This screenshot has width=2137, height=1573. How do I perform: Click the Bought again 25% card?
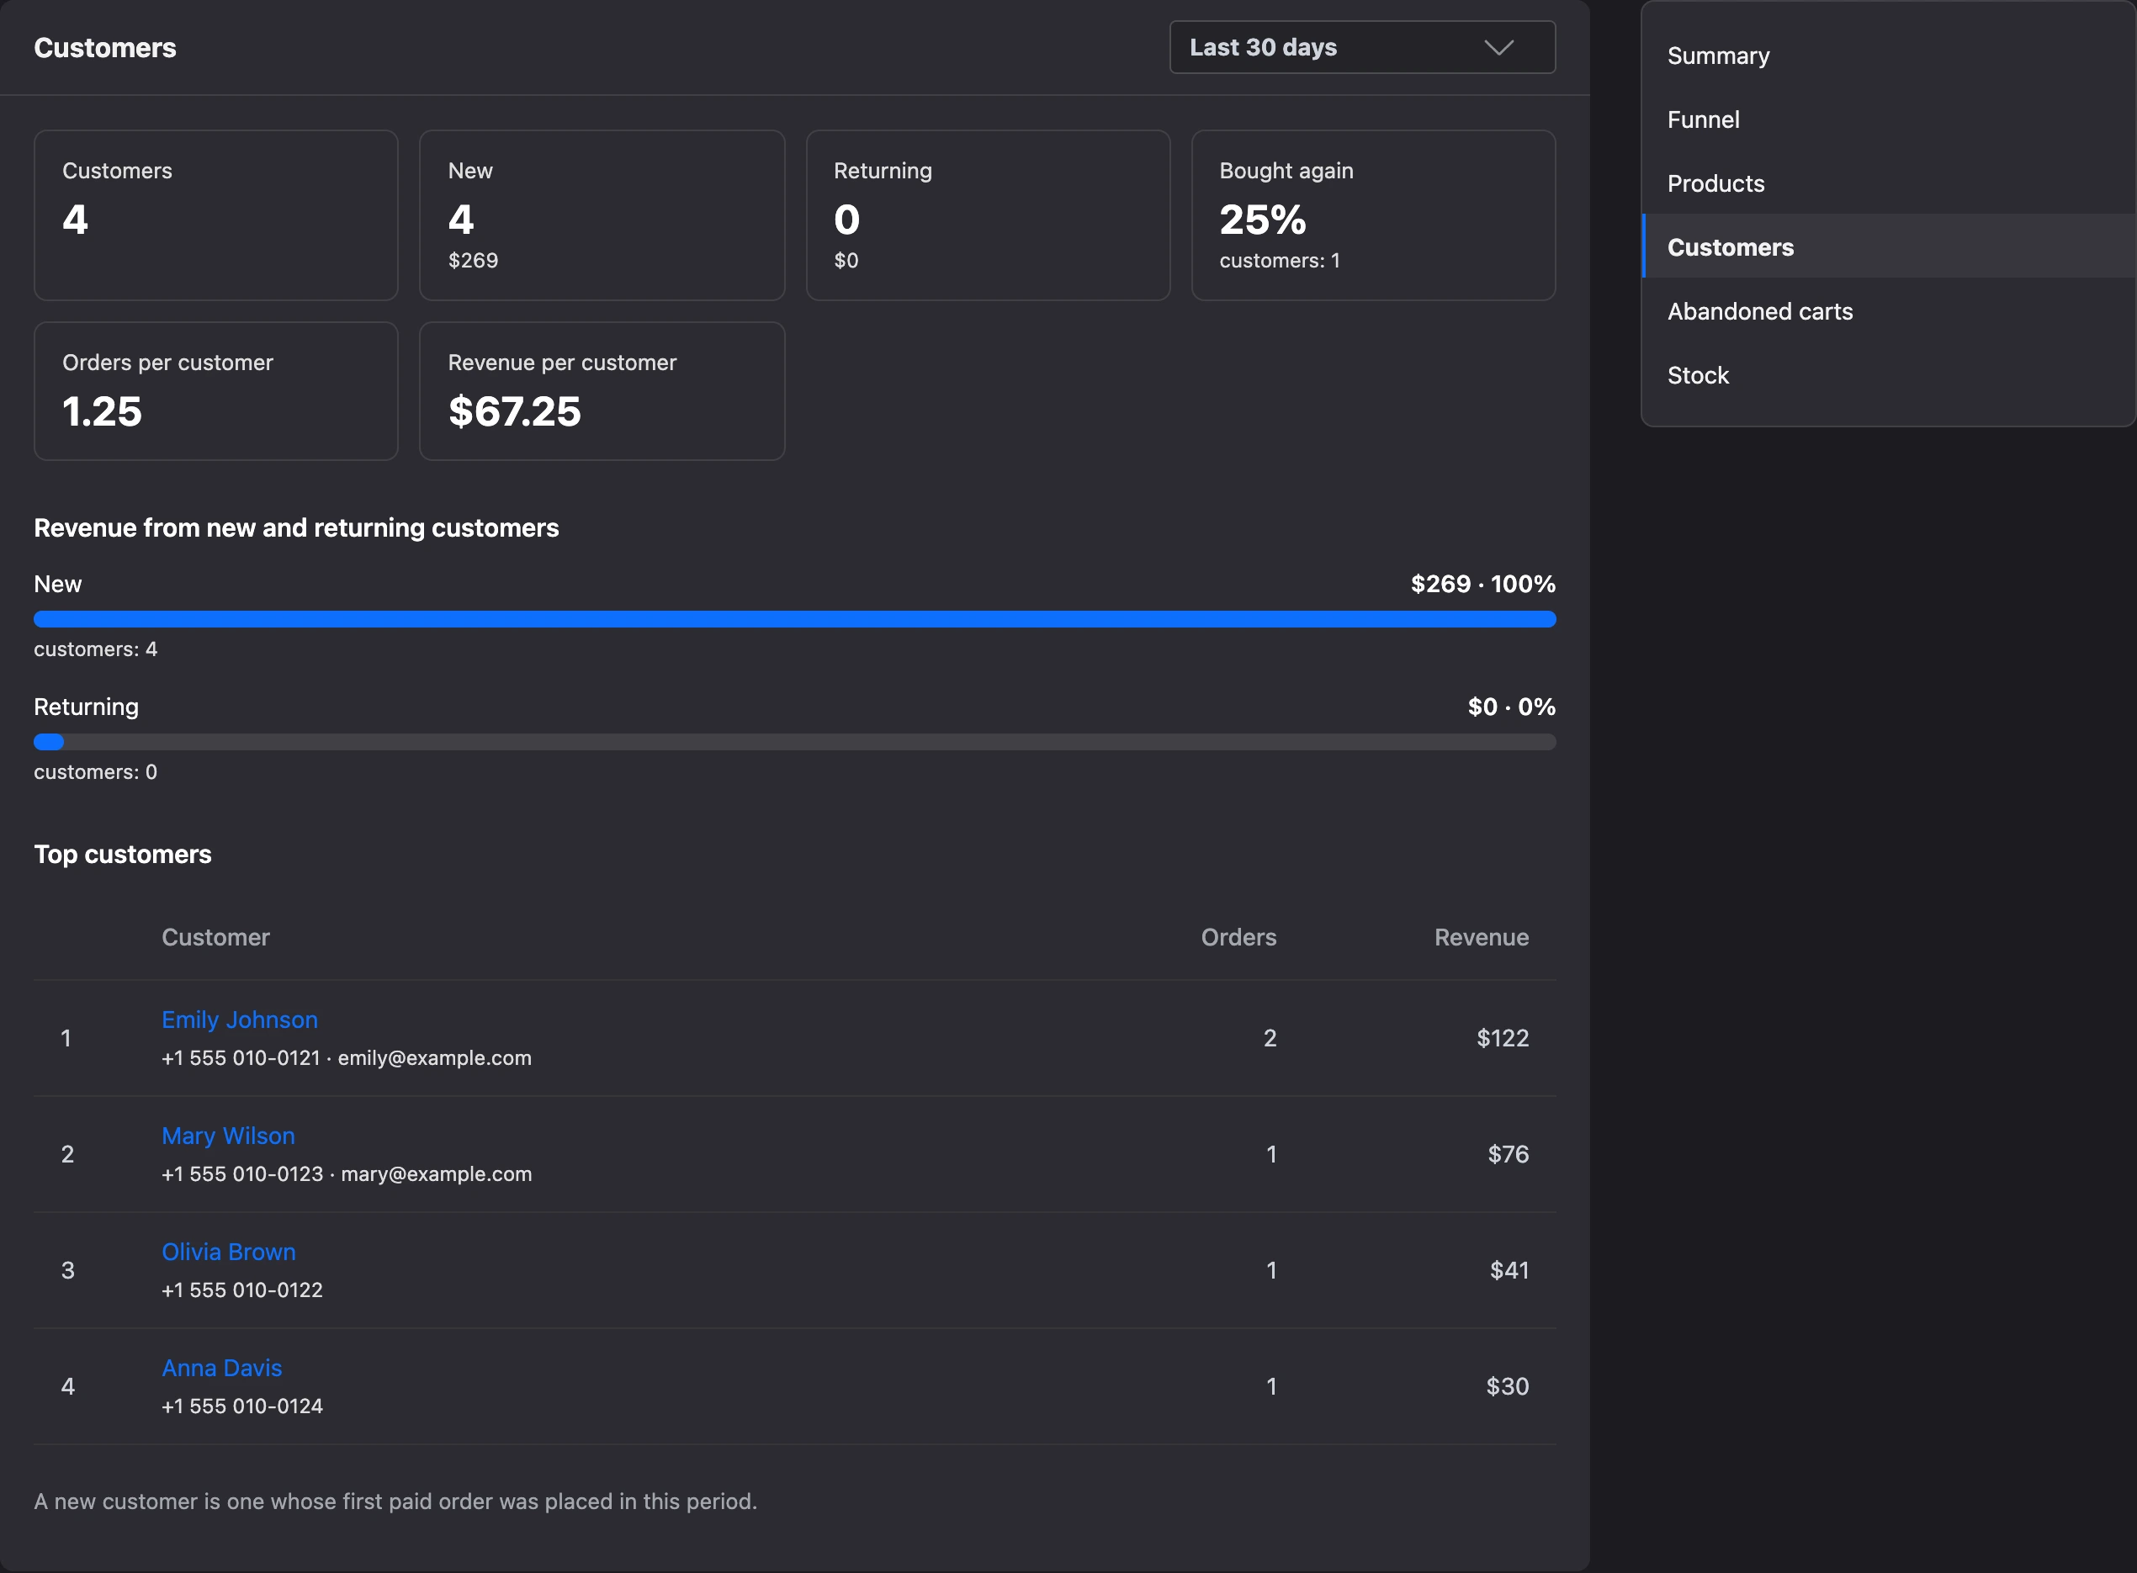click(1373, 215)
